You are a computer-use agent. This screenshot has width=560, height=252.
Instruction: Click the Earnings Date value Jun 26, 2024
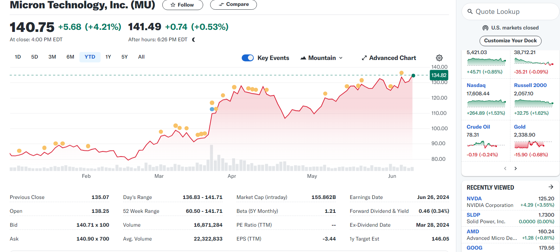(x=433, y=197)
